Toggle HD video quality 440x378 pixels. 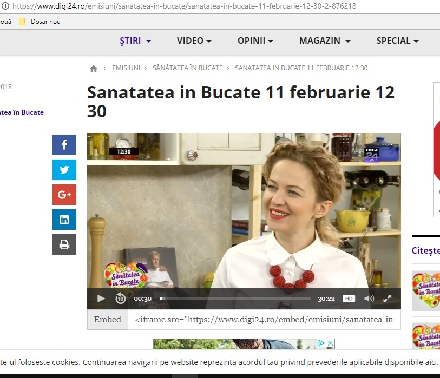(349, 299)
